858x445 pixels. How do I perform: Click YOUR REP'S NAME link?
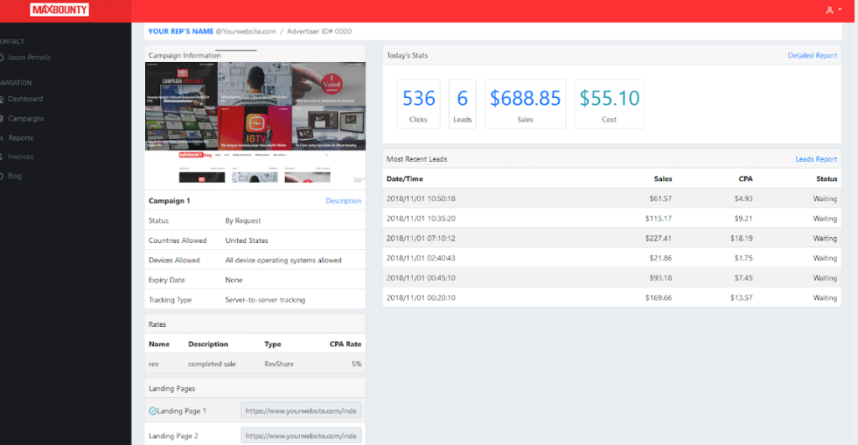tap(181, 31)
